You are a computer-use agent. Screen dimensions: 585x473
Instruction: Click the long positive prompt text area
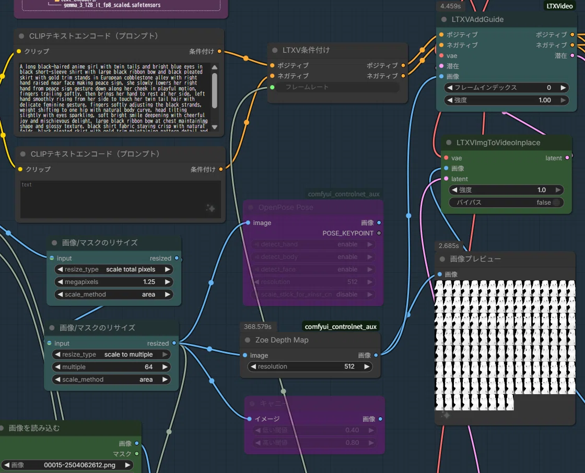(114, 98)
